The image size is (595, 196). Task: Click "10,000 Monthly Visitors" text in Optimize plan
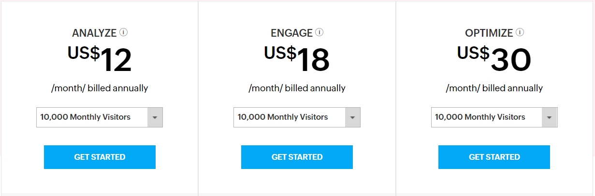[480, 117]
